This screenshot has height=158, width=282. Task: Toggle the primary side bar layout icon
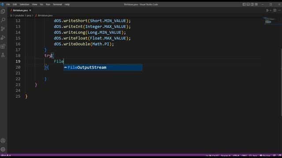(244, 4)
